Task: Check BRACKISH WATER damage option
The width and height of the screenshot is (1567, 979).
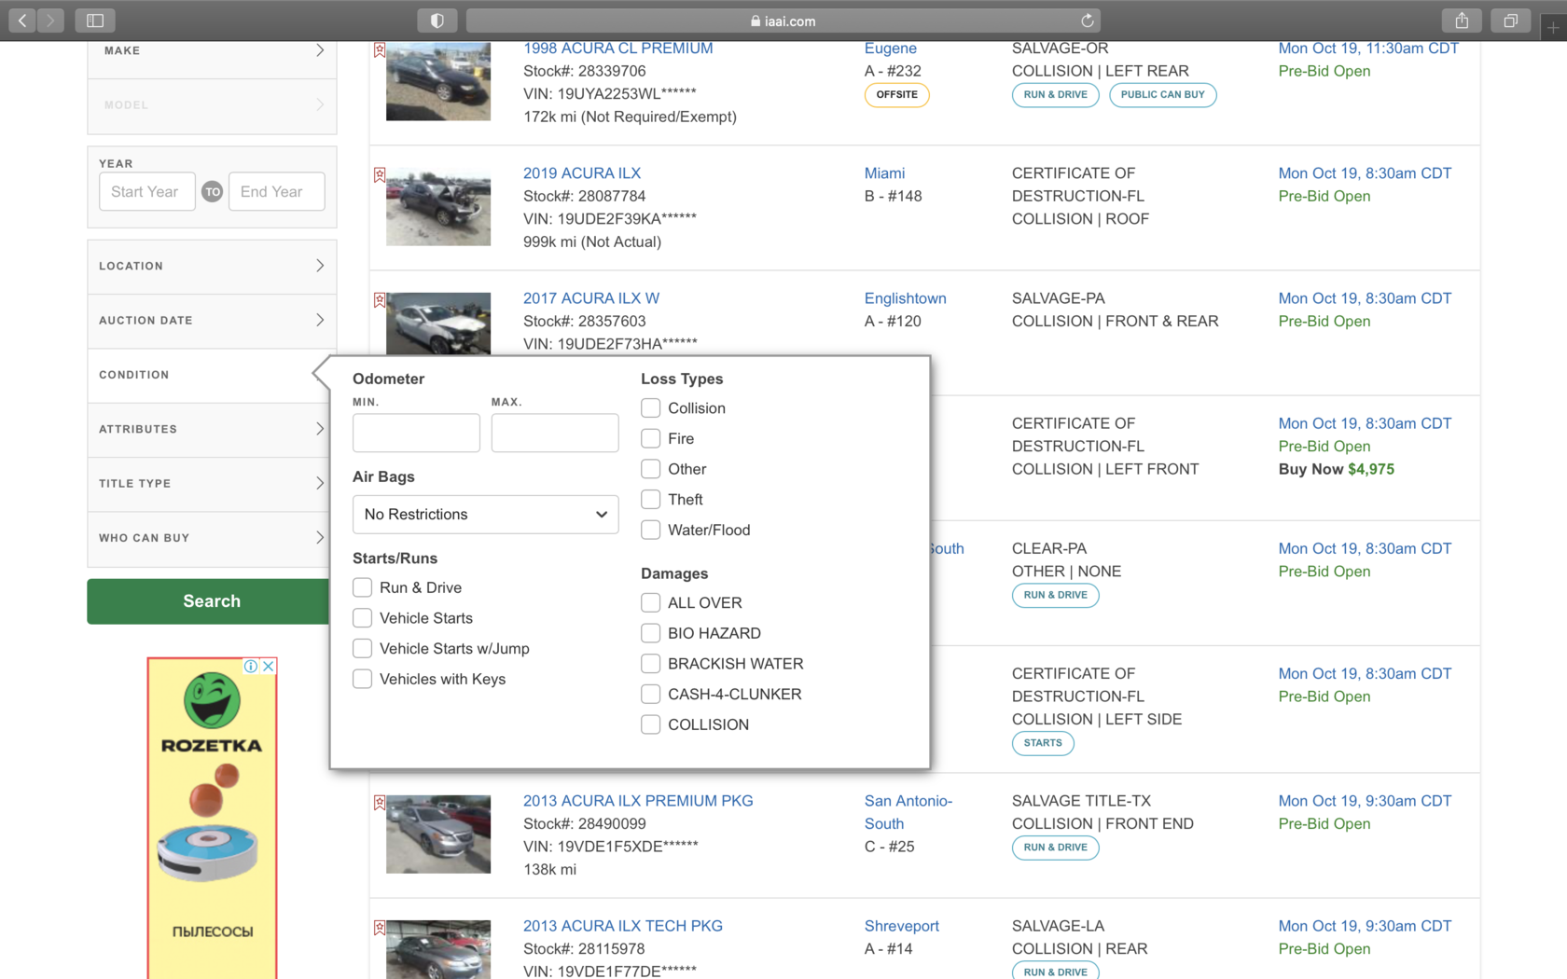Action: (651, 664)
